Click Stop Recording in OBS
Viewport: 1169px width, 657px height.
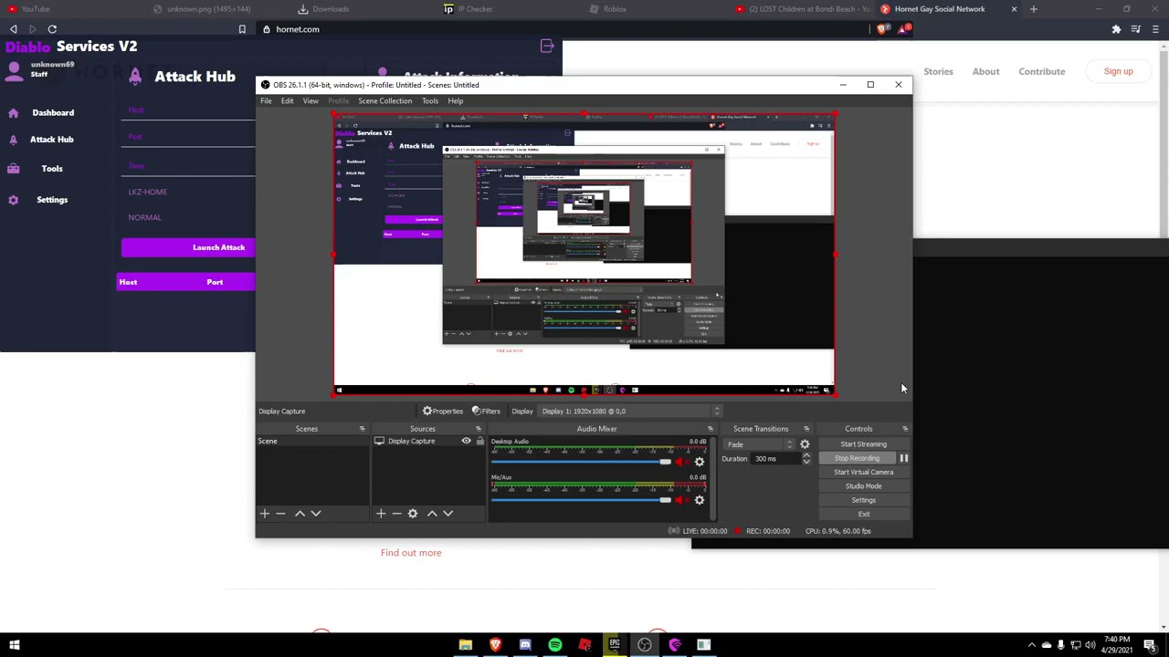tap(857, 458)
